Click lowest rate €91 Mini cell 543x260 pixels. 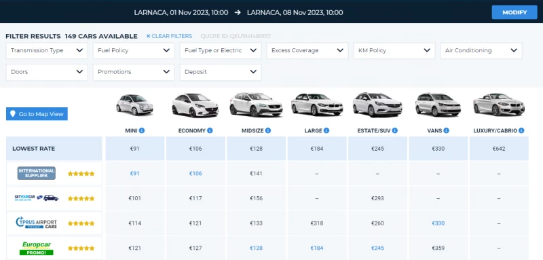click(x=134, y=149)
